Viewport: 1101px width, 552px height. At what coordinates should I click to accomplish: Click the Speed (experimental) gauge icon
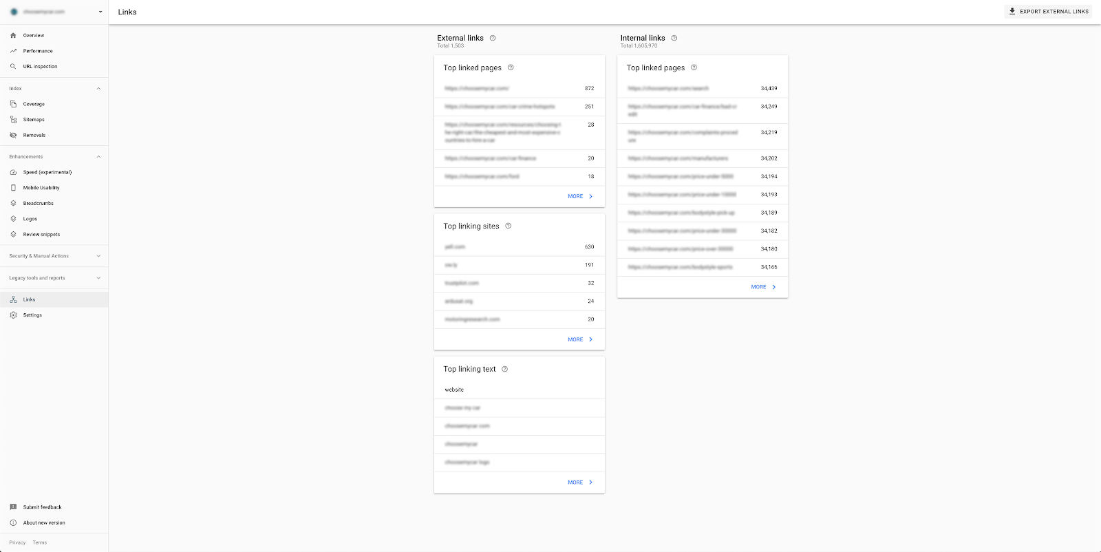13,172
